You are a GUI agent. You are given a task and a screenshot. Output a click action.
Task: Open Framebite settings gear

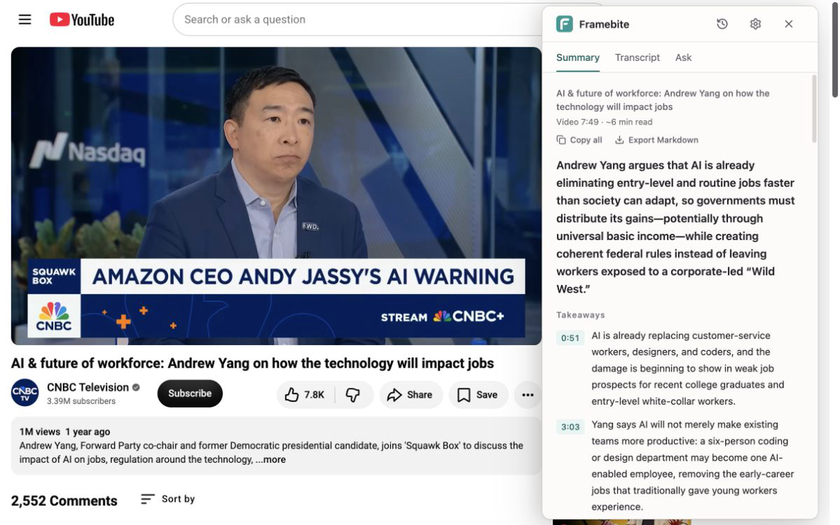755,24
